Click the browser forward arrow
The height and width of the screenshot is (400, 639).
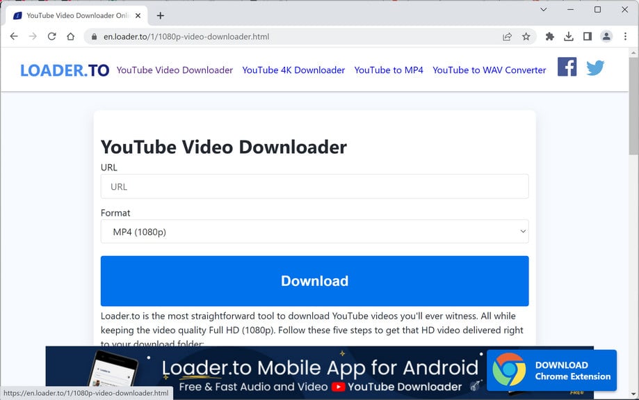[33, 36]
